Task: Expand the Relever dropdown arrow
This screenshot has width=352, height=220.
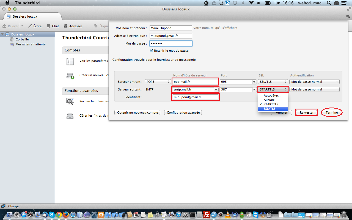Action: pyautogui.click(x=22, y=26)
